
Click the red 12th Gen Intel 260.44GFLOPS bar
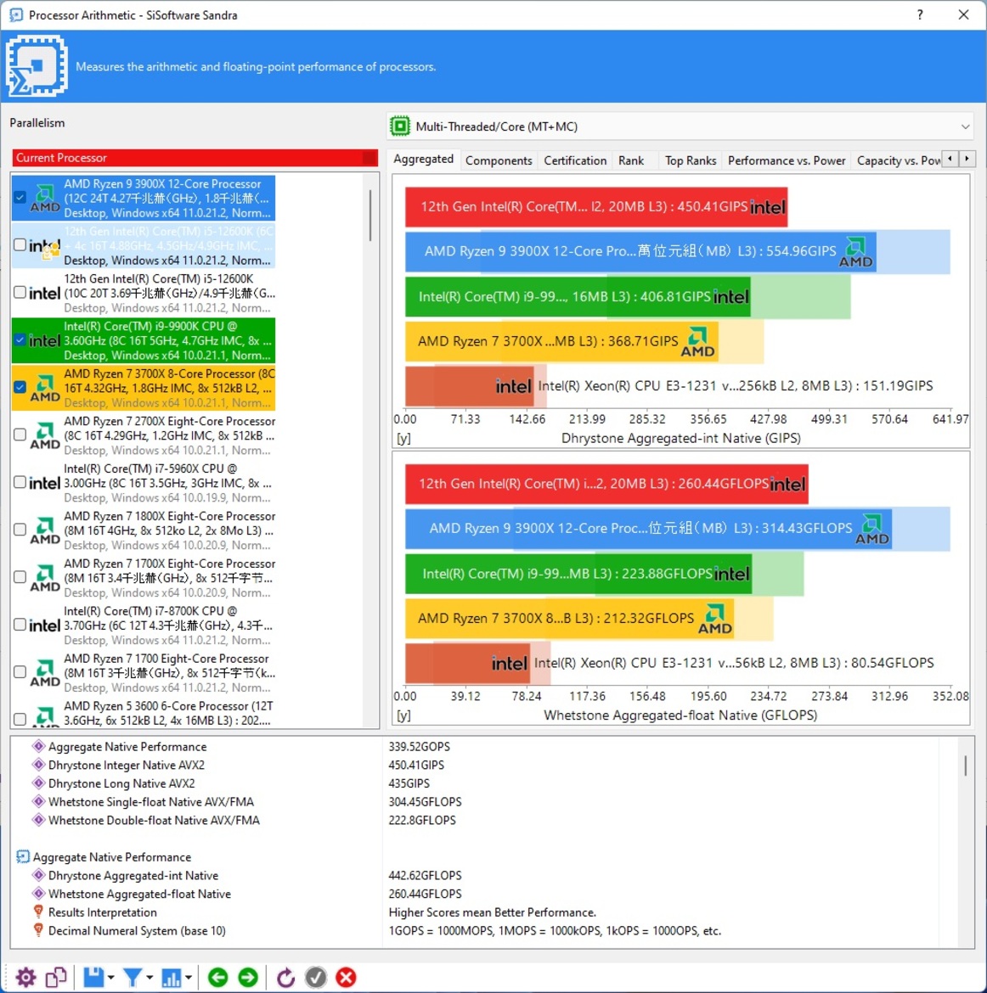(x=606, y=485)
